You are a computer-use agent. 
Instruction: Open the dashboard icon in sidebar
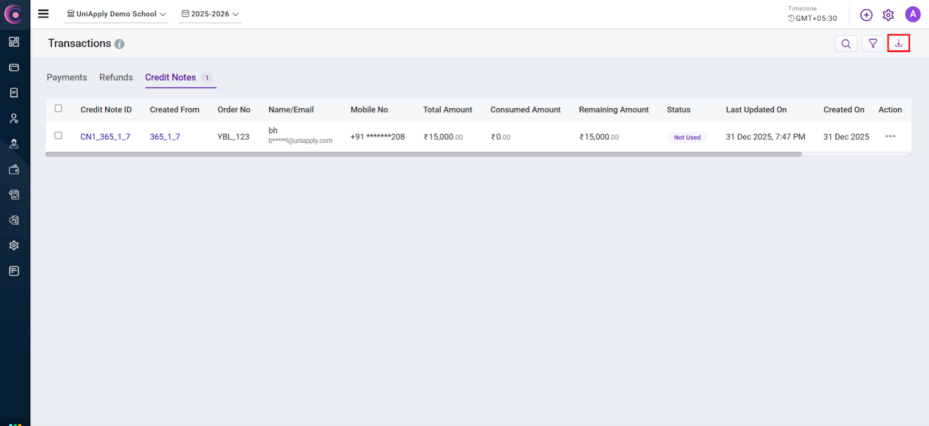pos(14,42)
